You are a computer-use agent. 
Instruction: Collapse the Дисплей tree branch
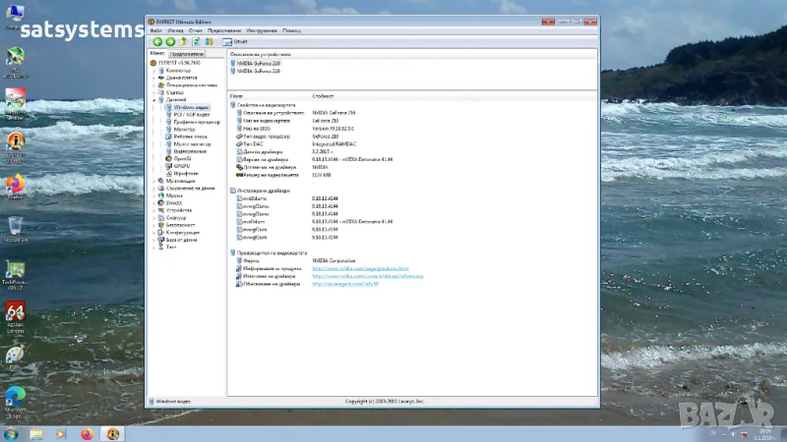click(153, 99)
